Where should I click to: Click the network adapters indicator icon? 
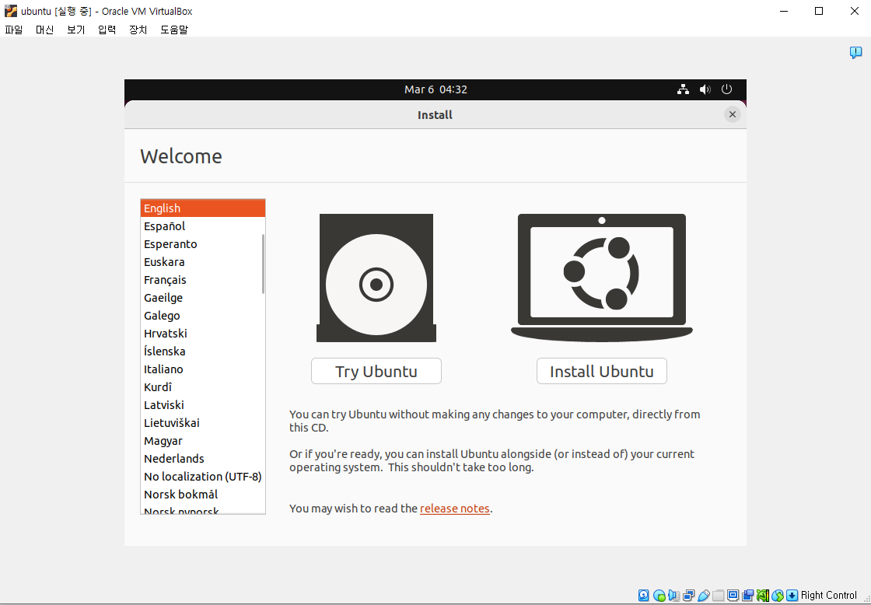point(689,596)
